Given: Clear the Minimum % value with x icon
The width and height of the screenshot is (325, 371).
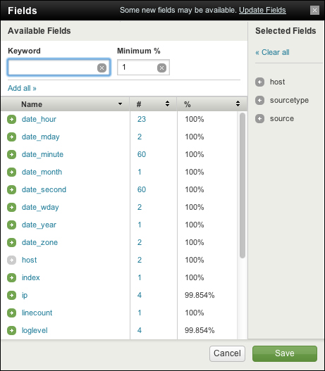Looking at the screenshot, I should click(161, 68).
